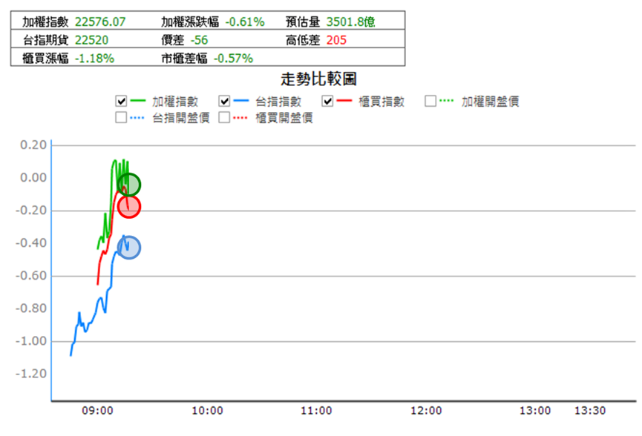The width and height of the screenshot is (642, 436).
Task: Click the 櫃買指數 legend label
Action: pos(381,102)
